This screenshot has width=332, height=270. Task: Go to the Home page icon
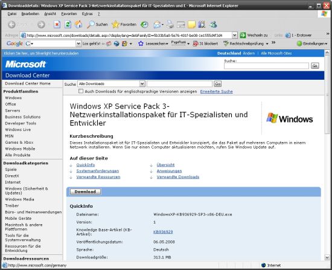coord(78,25)
